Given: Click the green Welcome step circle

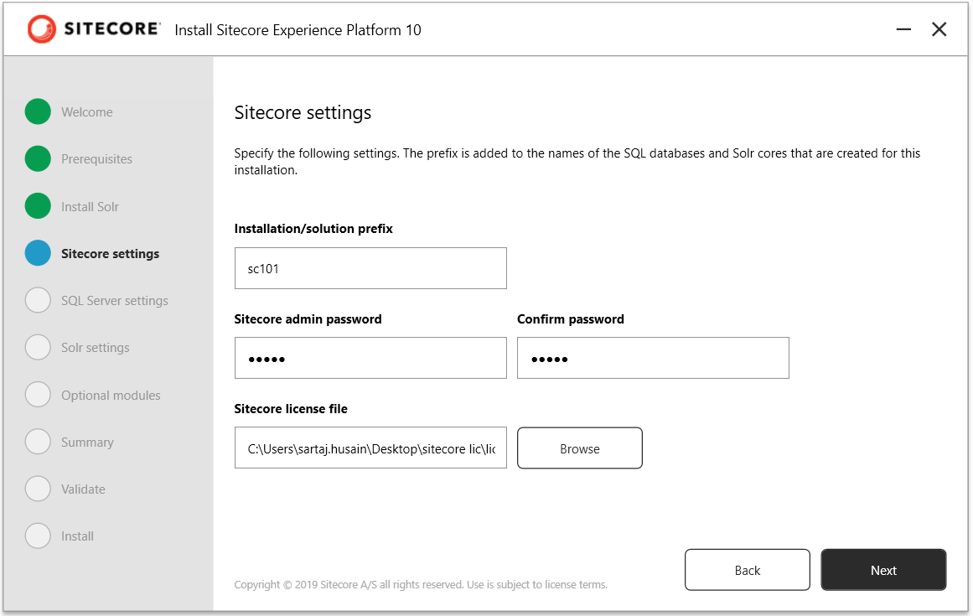Looking at the screenshot, I should (38, 111).
